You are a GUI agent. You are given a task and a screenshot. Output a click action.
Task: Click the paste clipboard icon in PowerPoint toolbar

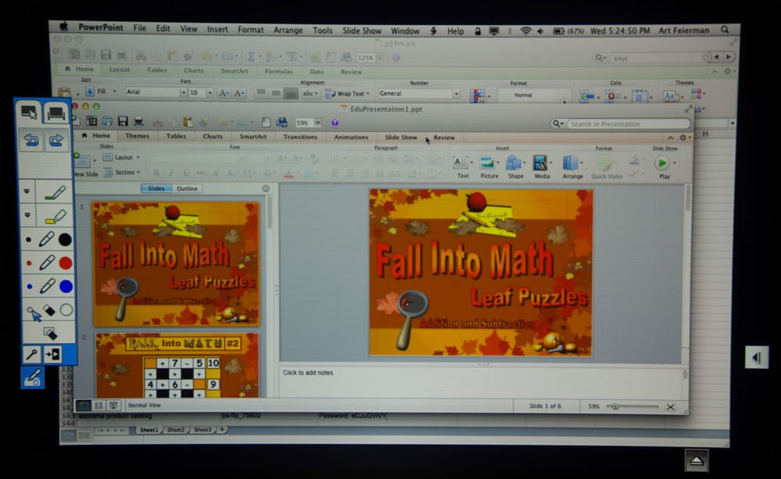(187, 122)
